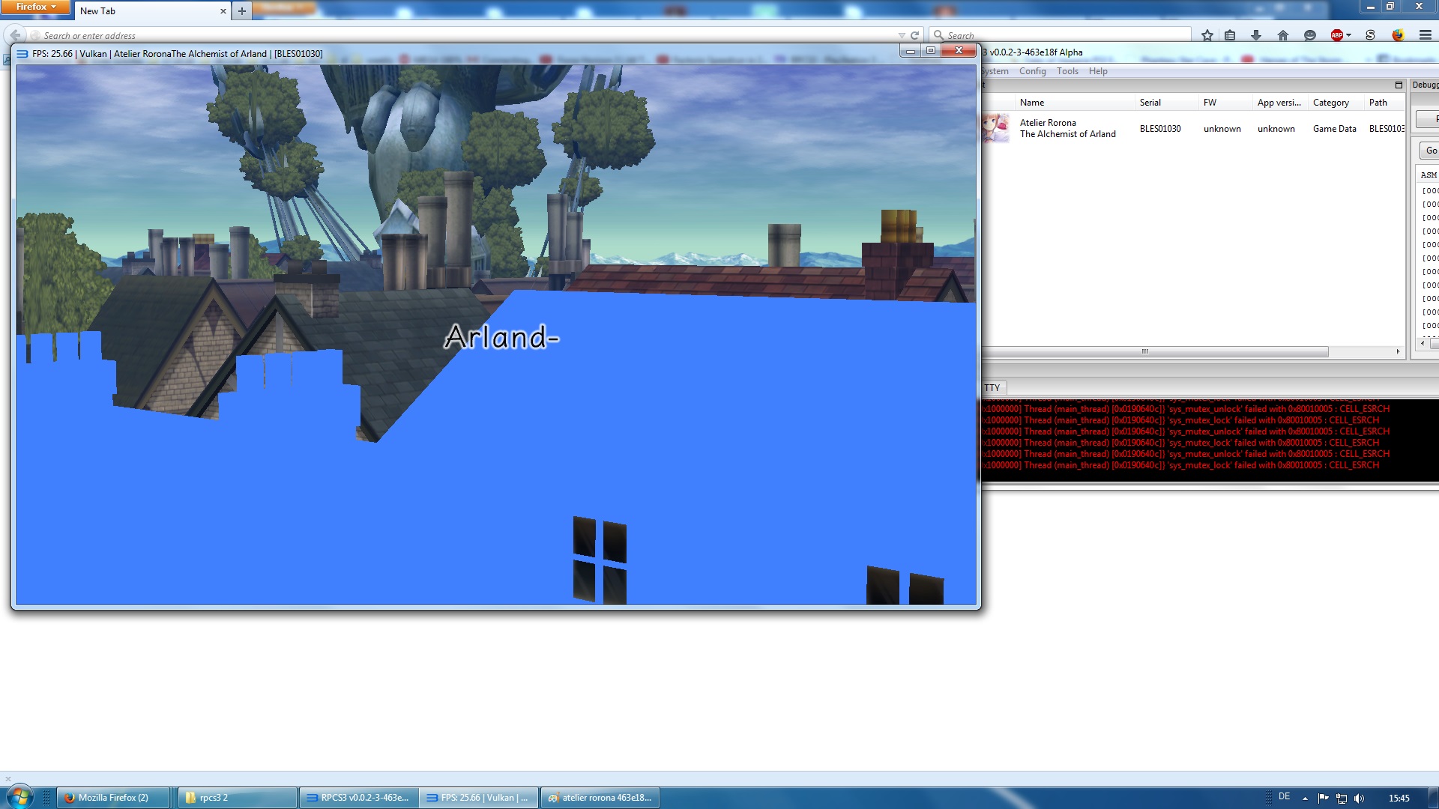Click the Firefox home icon

pyautogui.click(x=1282, y=35)
